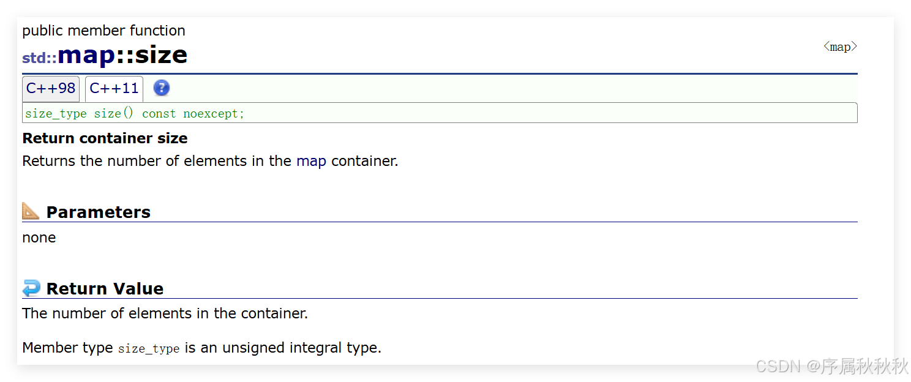Viewport: 911px width, 382px height.
Task: Follow the blue "map" link in description
Action: click(311, 162)
